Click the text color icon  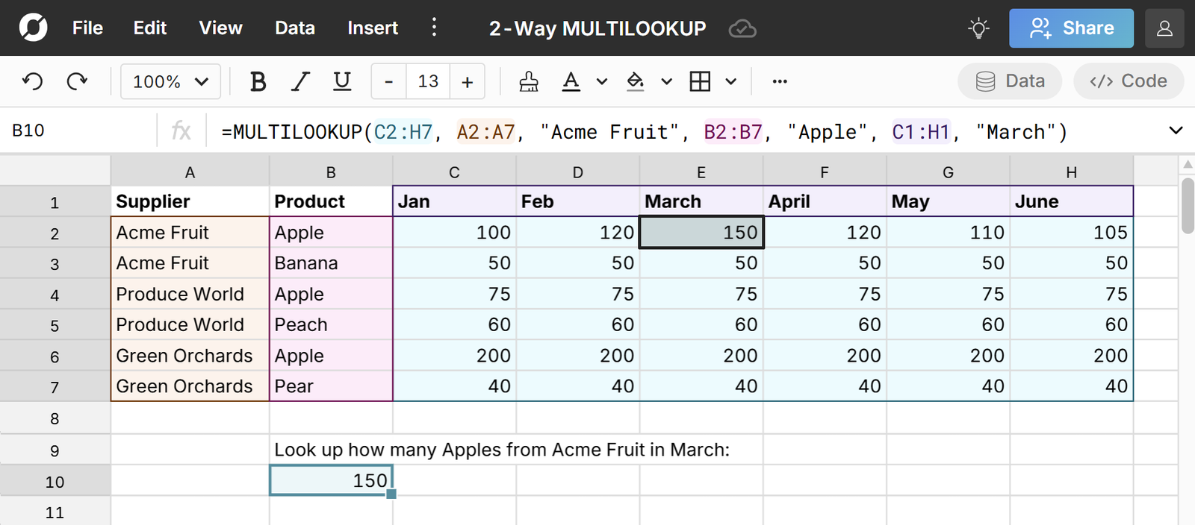pyautogui.click(x=571, y=81)
